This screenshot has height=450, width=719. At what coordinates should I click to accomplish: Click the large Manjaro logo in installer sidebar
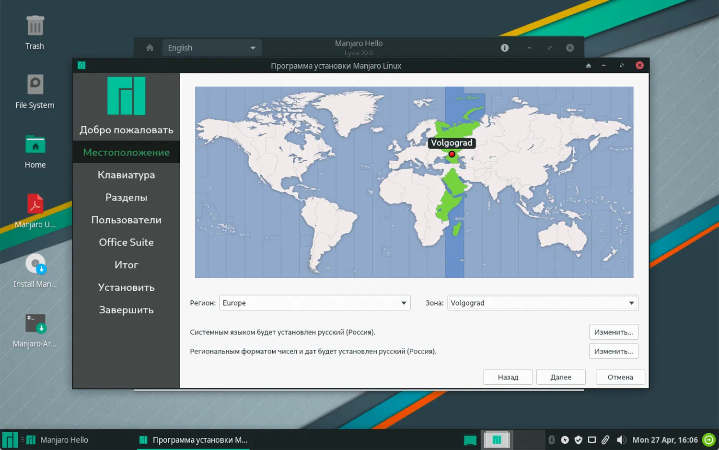(126, 95)
